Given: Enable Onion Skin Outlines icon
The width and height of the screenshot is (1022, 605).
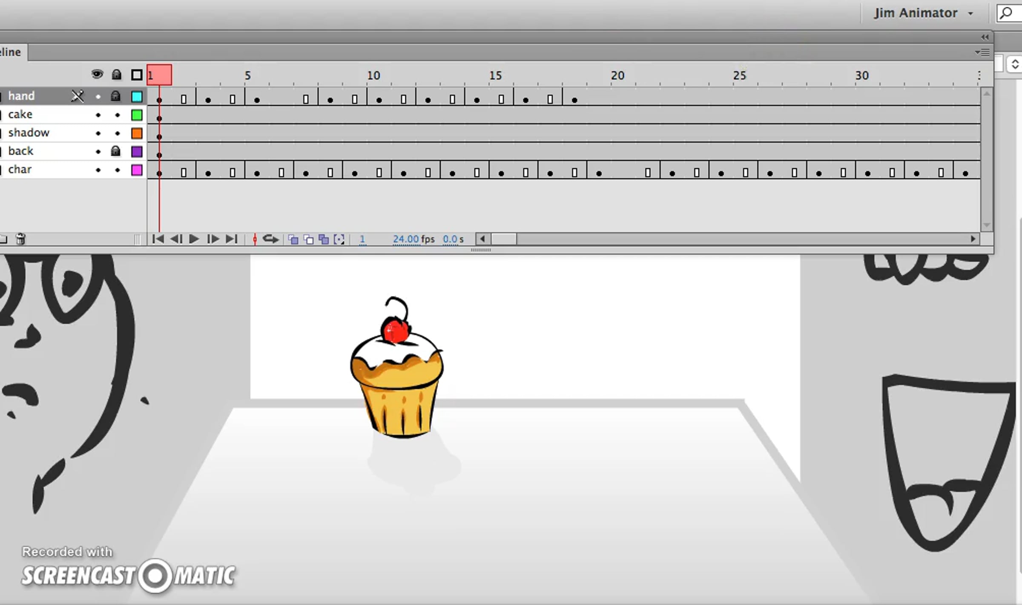Looking at the screenshot, I should [308, 239].
